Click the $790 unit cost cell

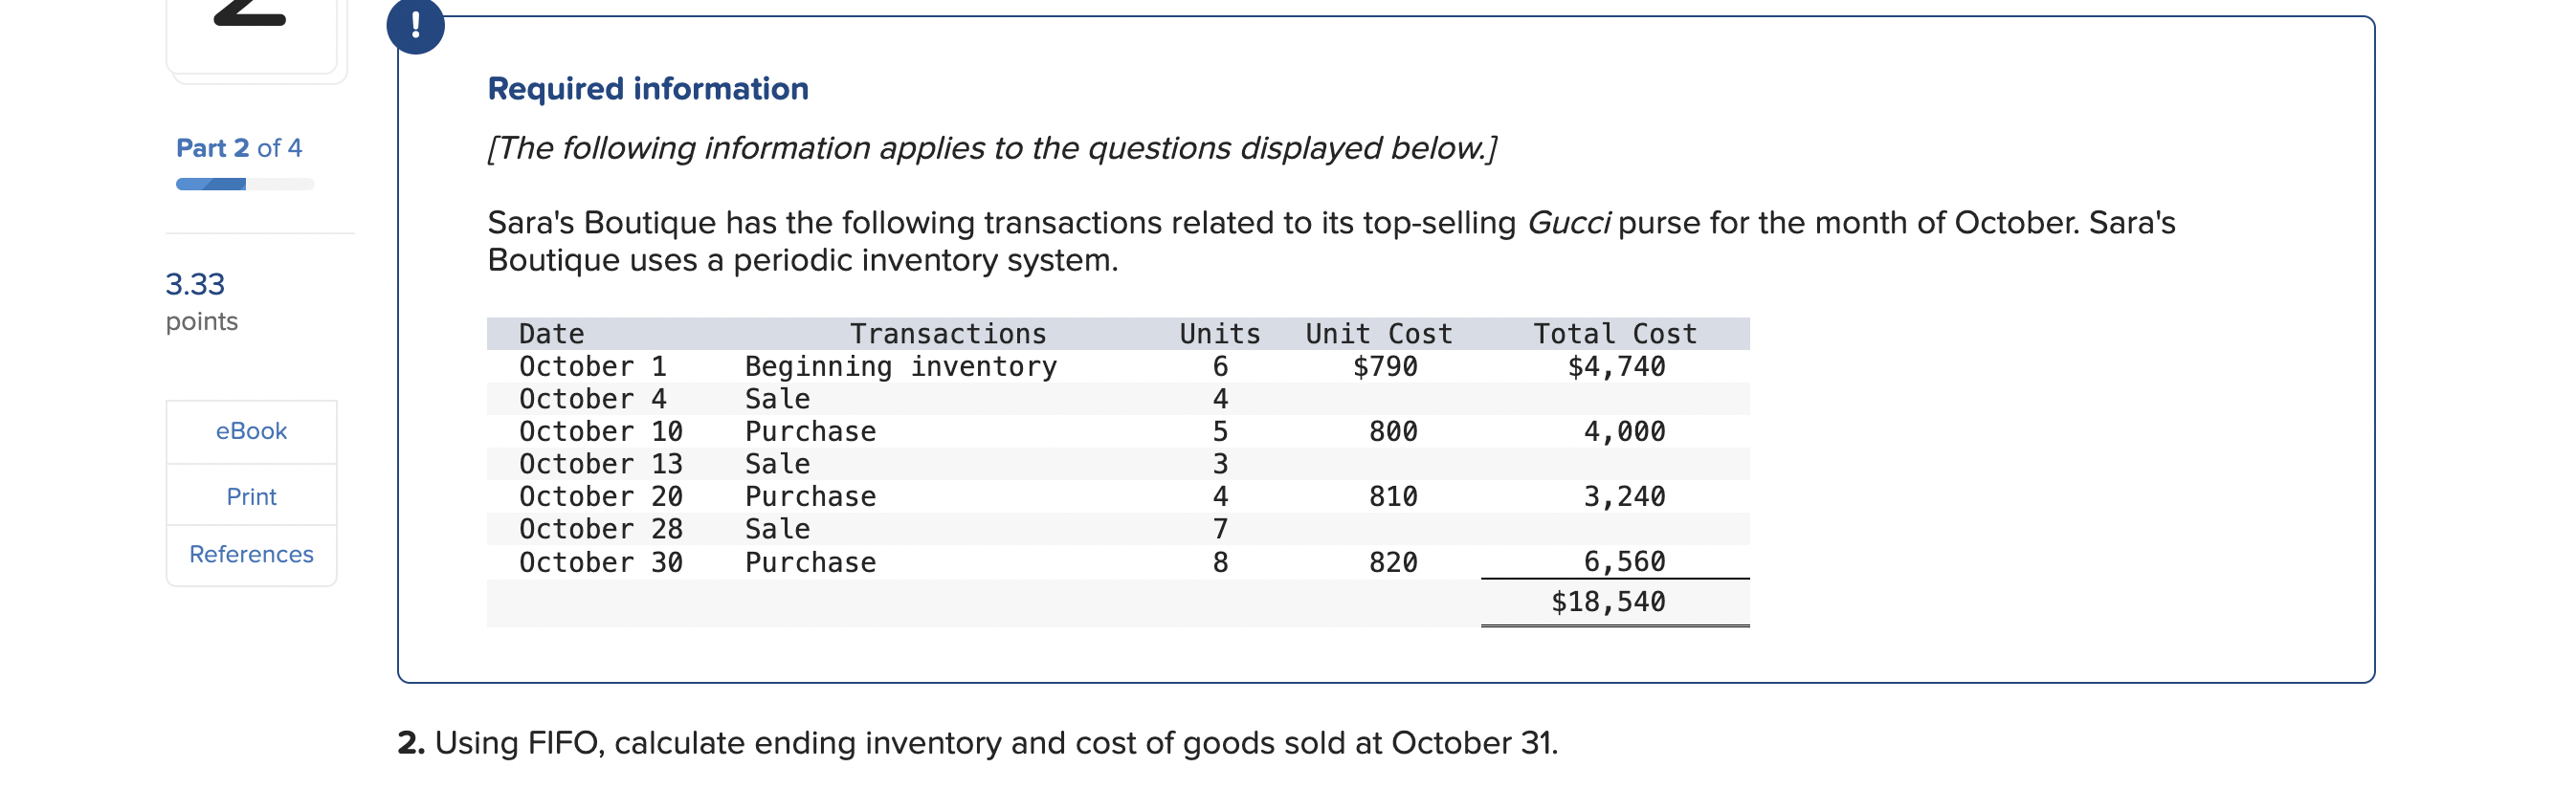point(1384,367)
